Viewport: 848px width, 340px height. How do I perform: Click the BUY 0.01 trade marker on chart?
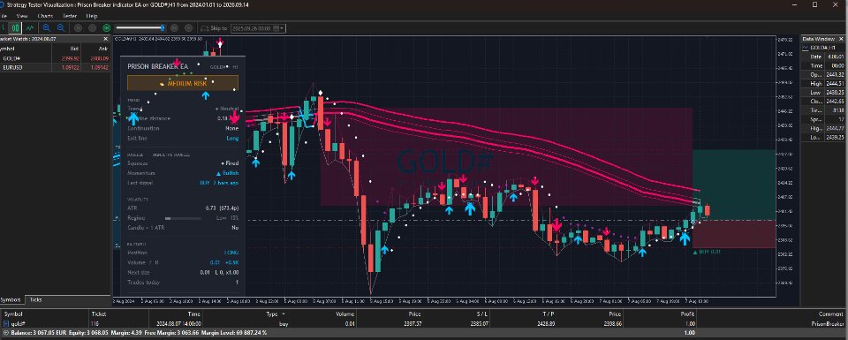coord(707,252)
